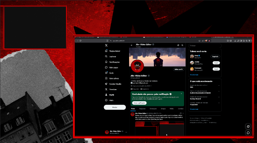Reload page with browser refresh icon
Viewport: 257px width, 143px height.
[x=80, y=41]
